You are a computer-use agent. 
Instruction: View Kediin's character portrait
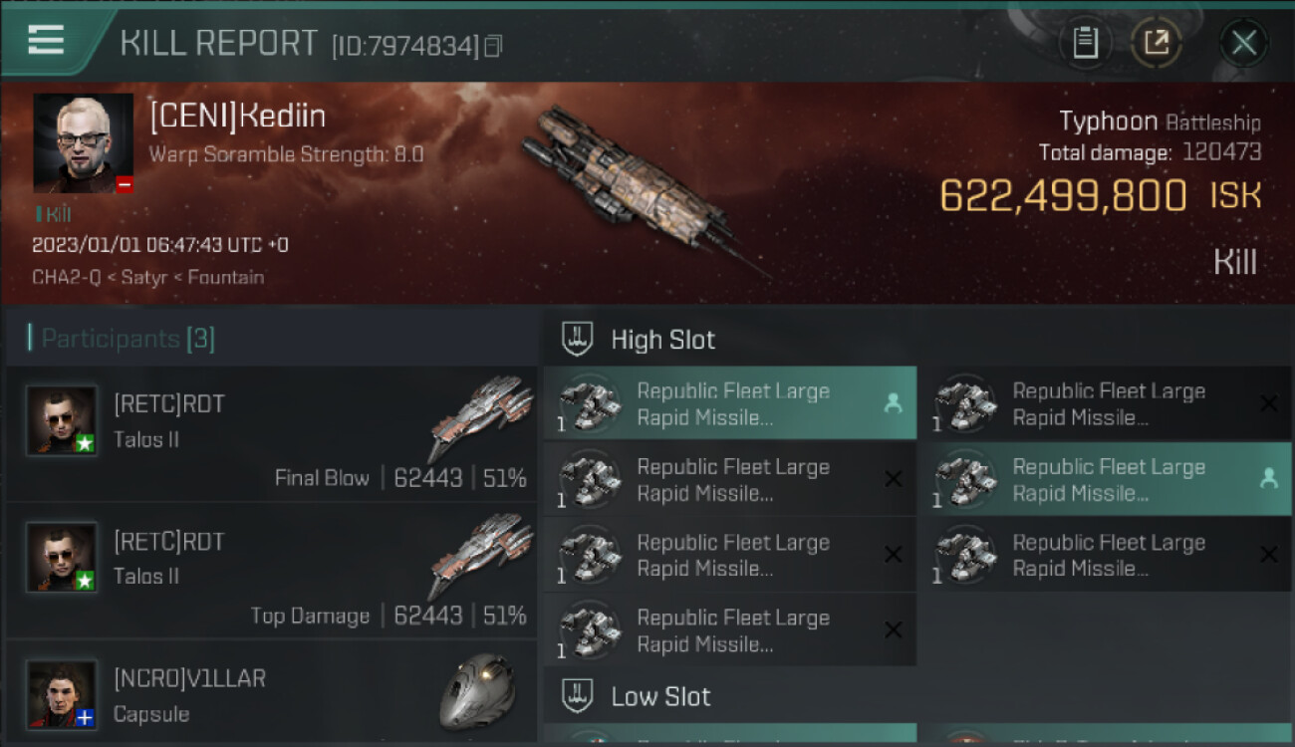coord(83,142)
